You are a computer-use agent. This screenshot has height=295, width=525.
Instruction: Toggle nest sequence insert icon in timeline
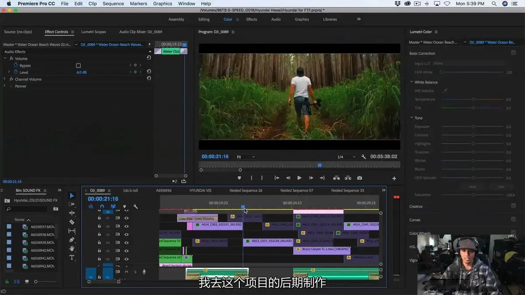[x=91, y=206]
